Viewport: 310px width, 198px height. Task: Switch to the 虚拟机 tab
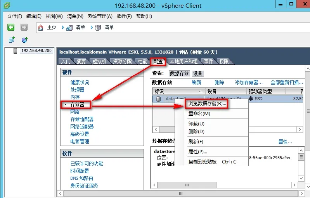pyautogui.click(x=99, y=61)
